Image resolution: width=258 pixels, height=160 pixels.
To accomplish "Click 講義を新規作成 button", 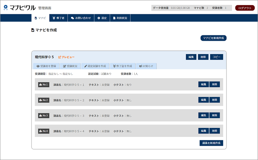I will pyautogui.click(x=211, y=143).
